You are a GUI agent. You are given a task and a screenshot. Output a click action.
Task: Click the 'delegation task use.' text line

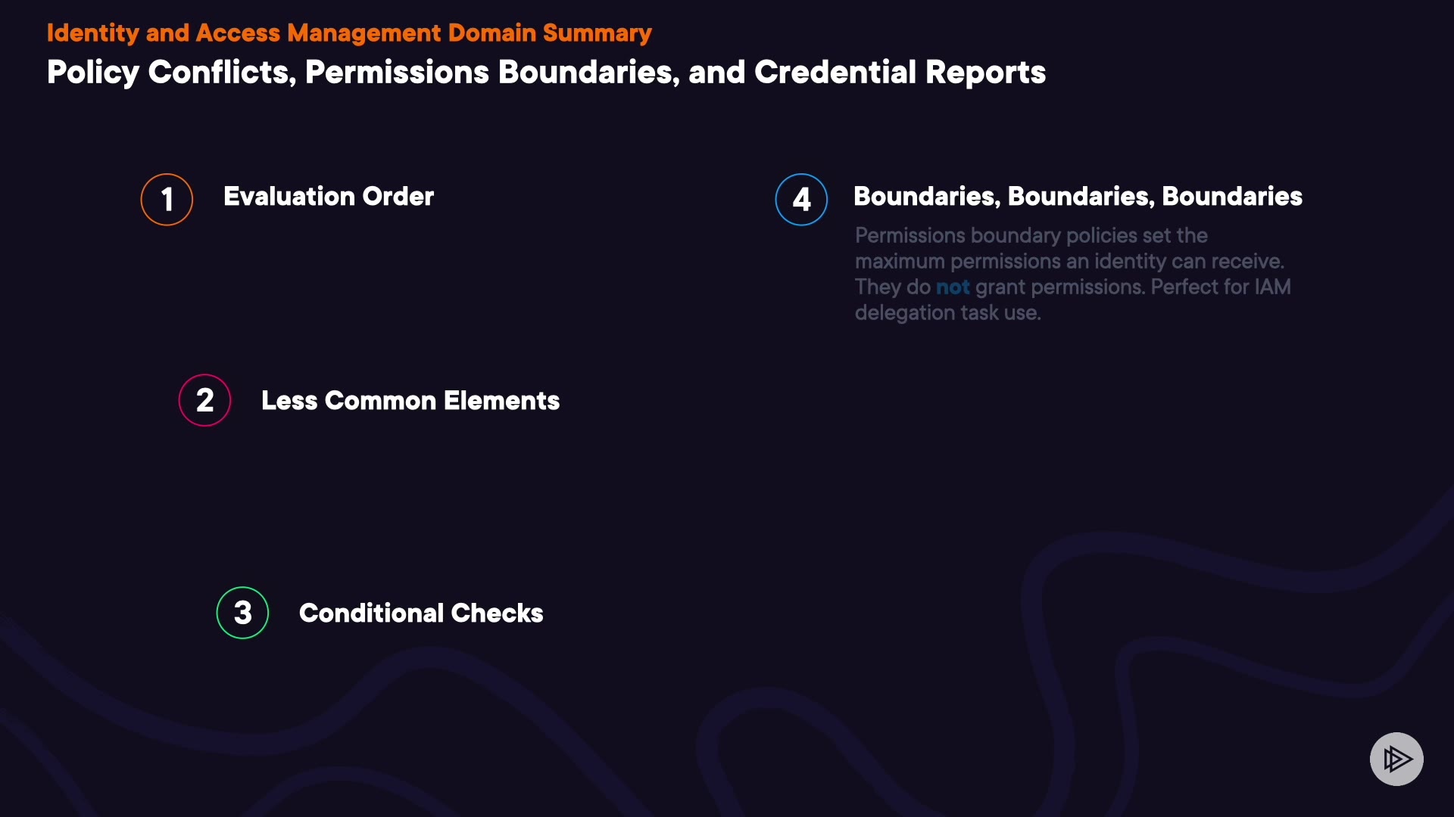[947, 313]
